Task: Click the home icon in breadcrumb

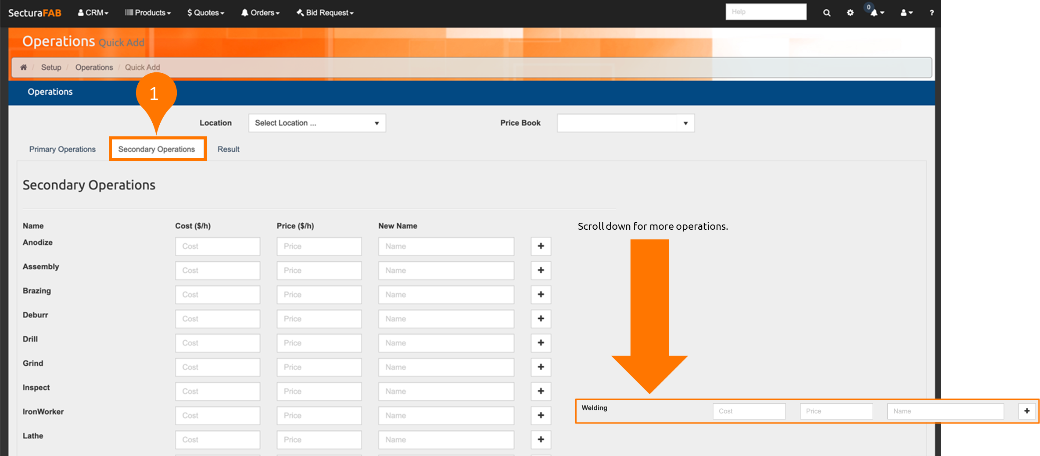Action: [x=24, y=67]
